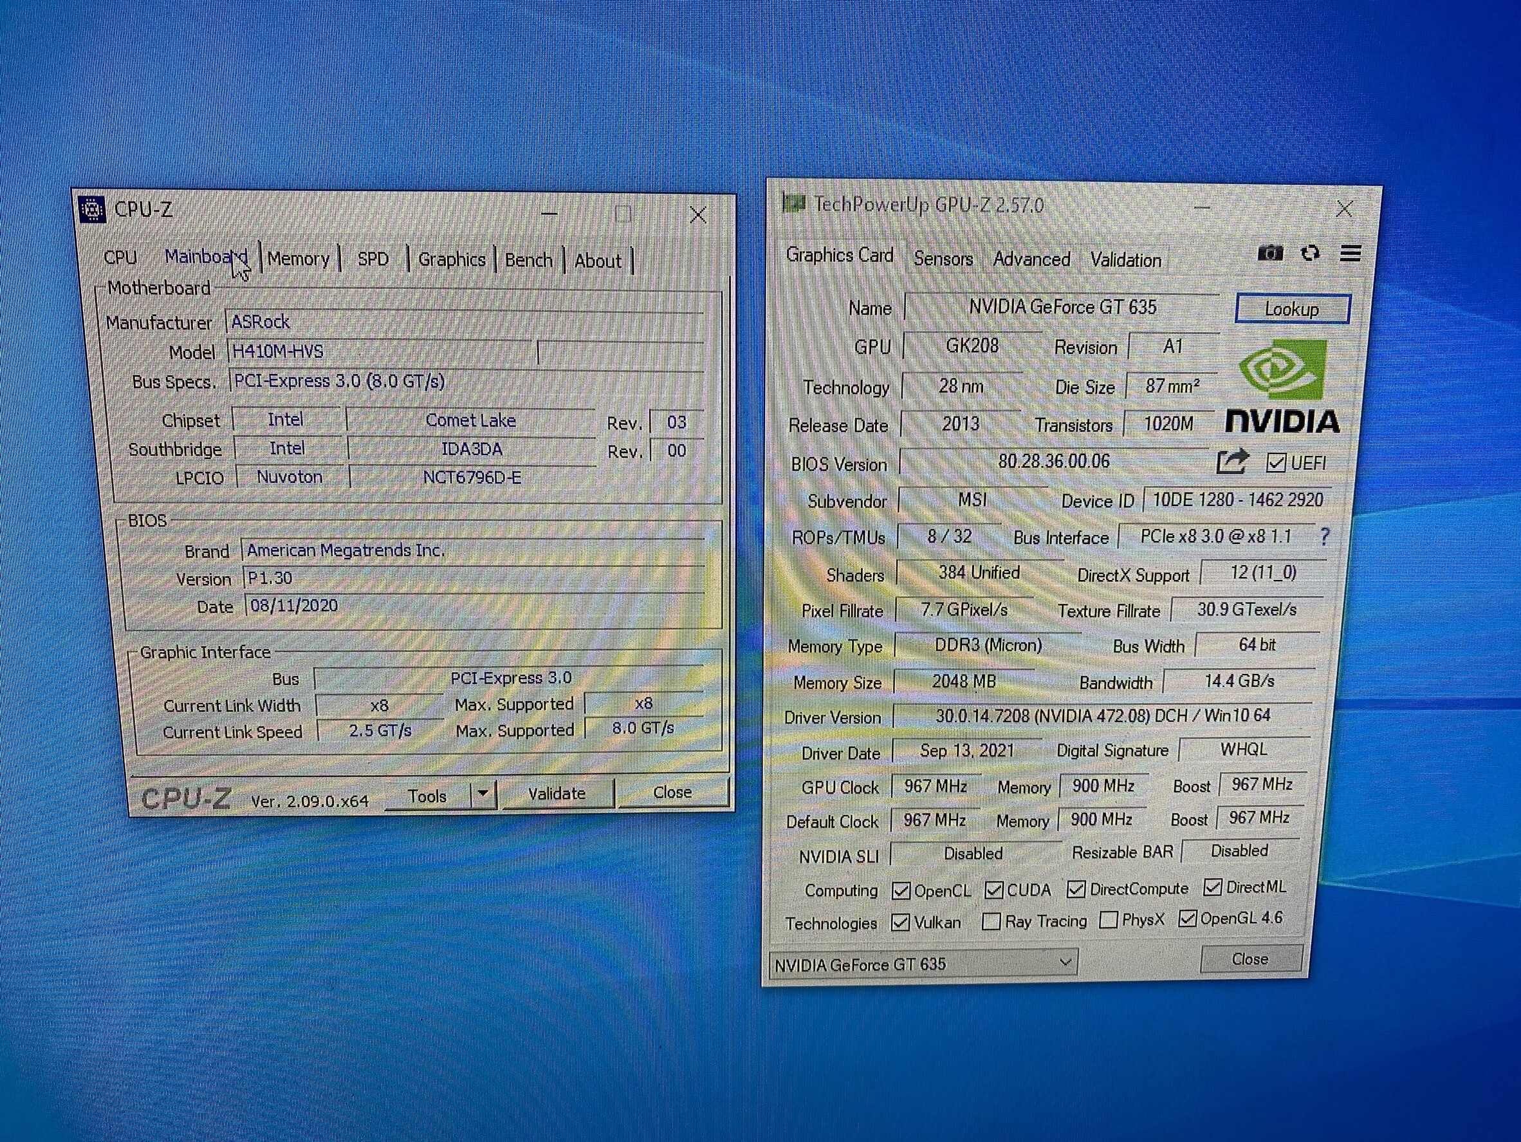Click the CPU-Z title bar icon
Viewport: 1521px width, 1142px height.
click(x=92, y=209)
